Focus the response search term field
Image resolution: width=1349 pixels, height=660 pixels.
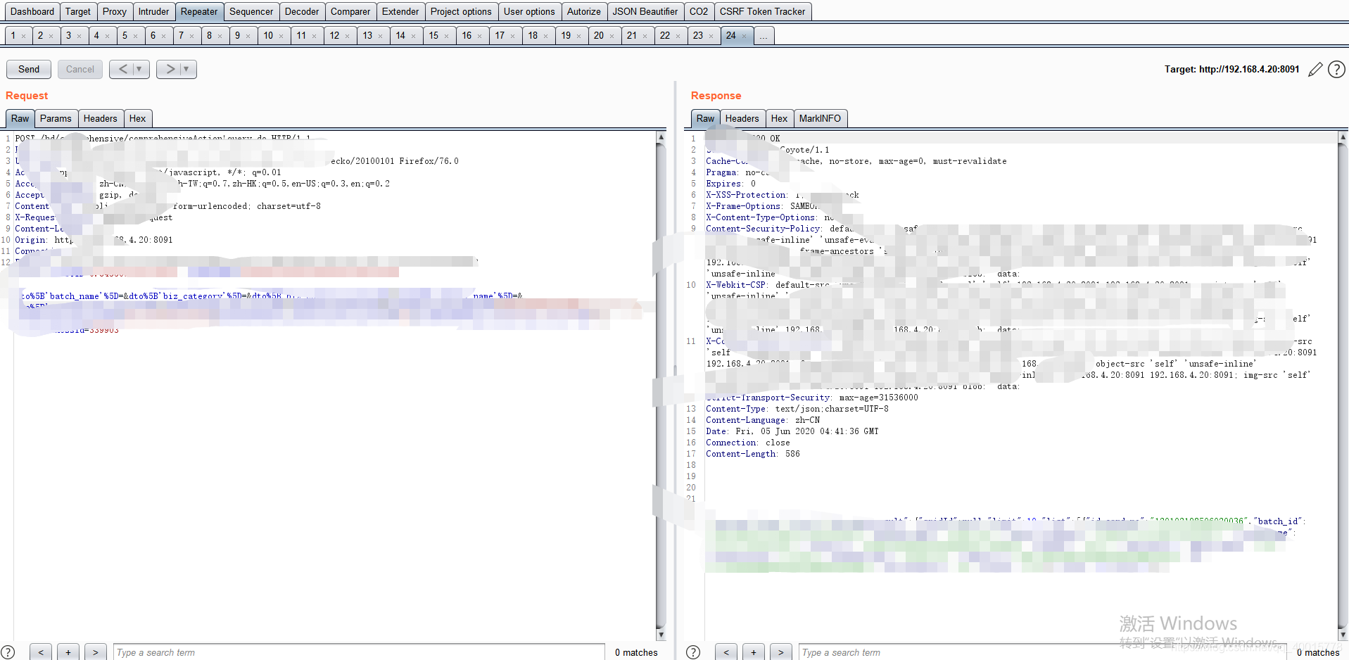(1041, 652)
